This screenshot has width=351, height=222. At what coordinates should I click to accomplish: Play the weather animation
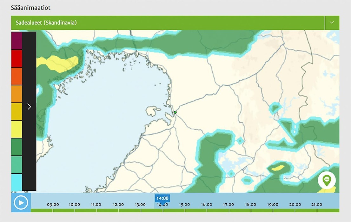[21, 202]
